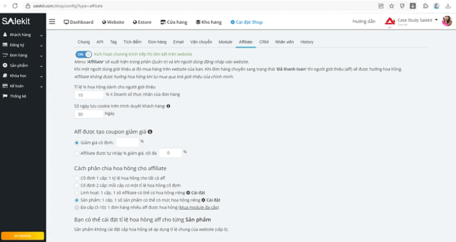Click the shield extension icon

pyautogui.click(x=402, y=6)
